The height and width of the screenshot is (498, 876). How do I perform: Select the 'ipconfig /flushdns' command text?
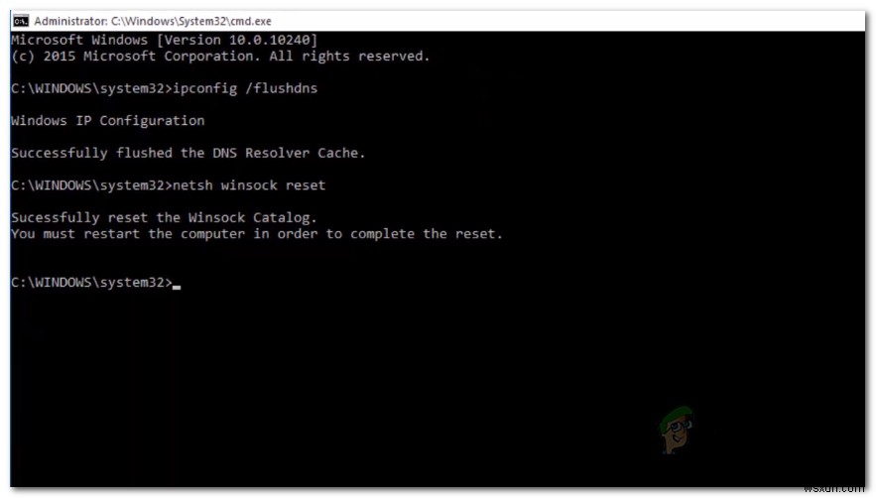click(x=245, y=88)
